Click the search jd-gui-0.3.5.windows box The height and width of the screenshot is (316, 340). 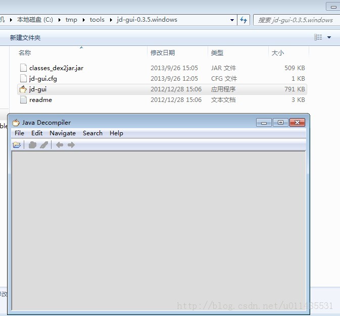click(297, 20)
